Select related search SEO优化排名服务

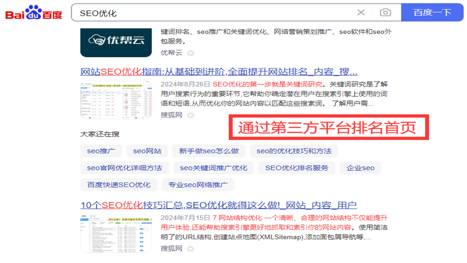[x=297, y=168]
